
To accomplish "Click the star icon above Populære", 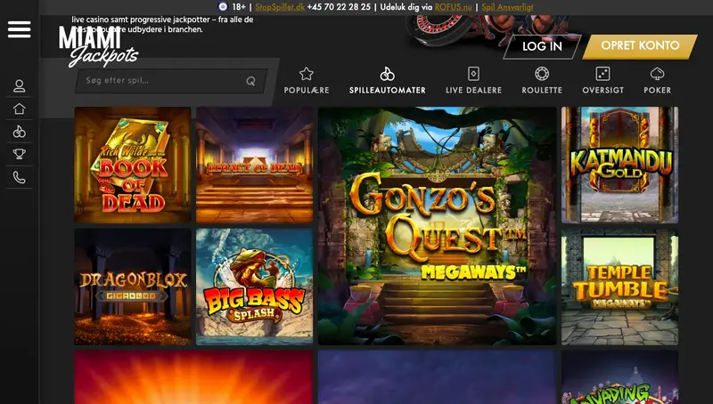I will [x=307, y=74].
